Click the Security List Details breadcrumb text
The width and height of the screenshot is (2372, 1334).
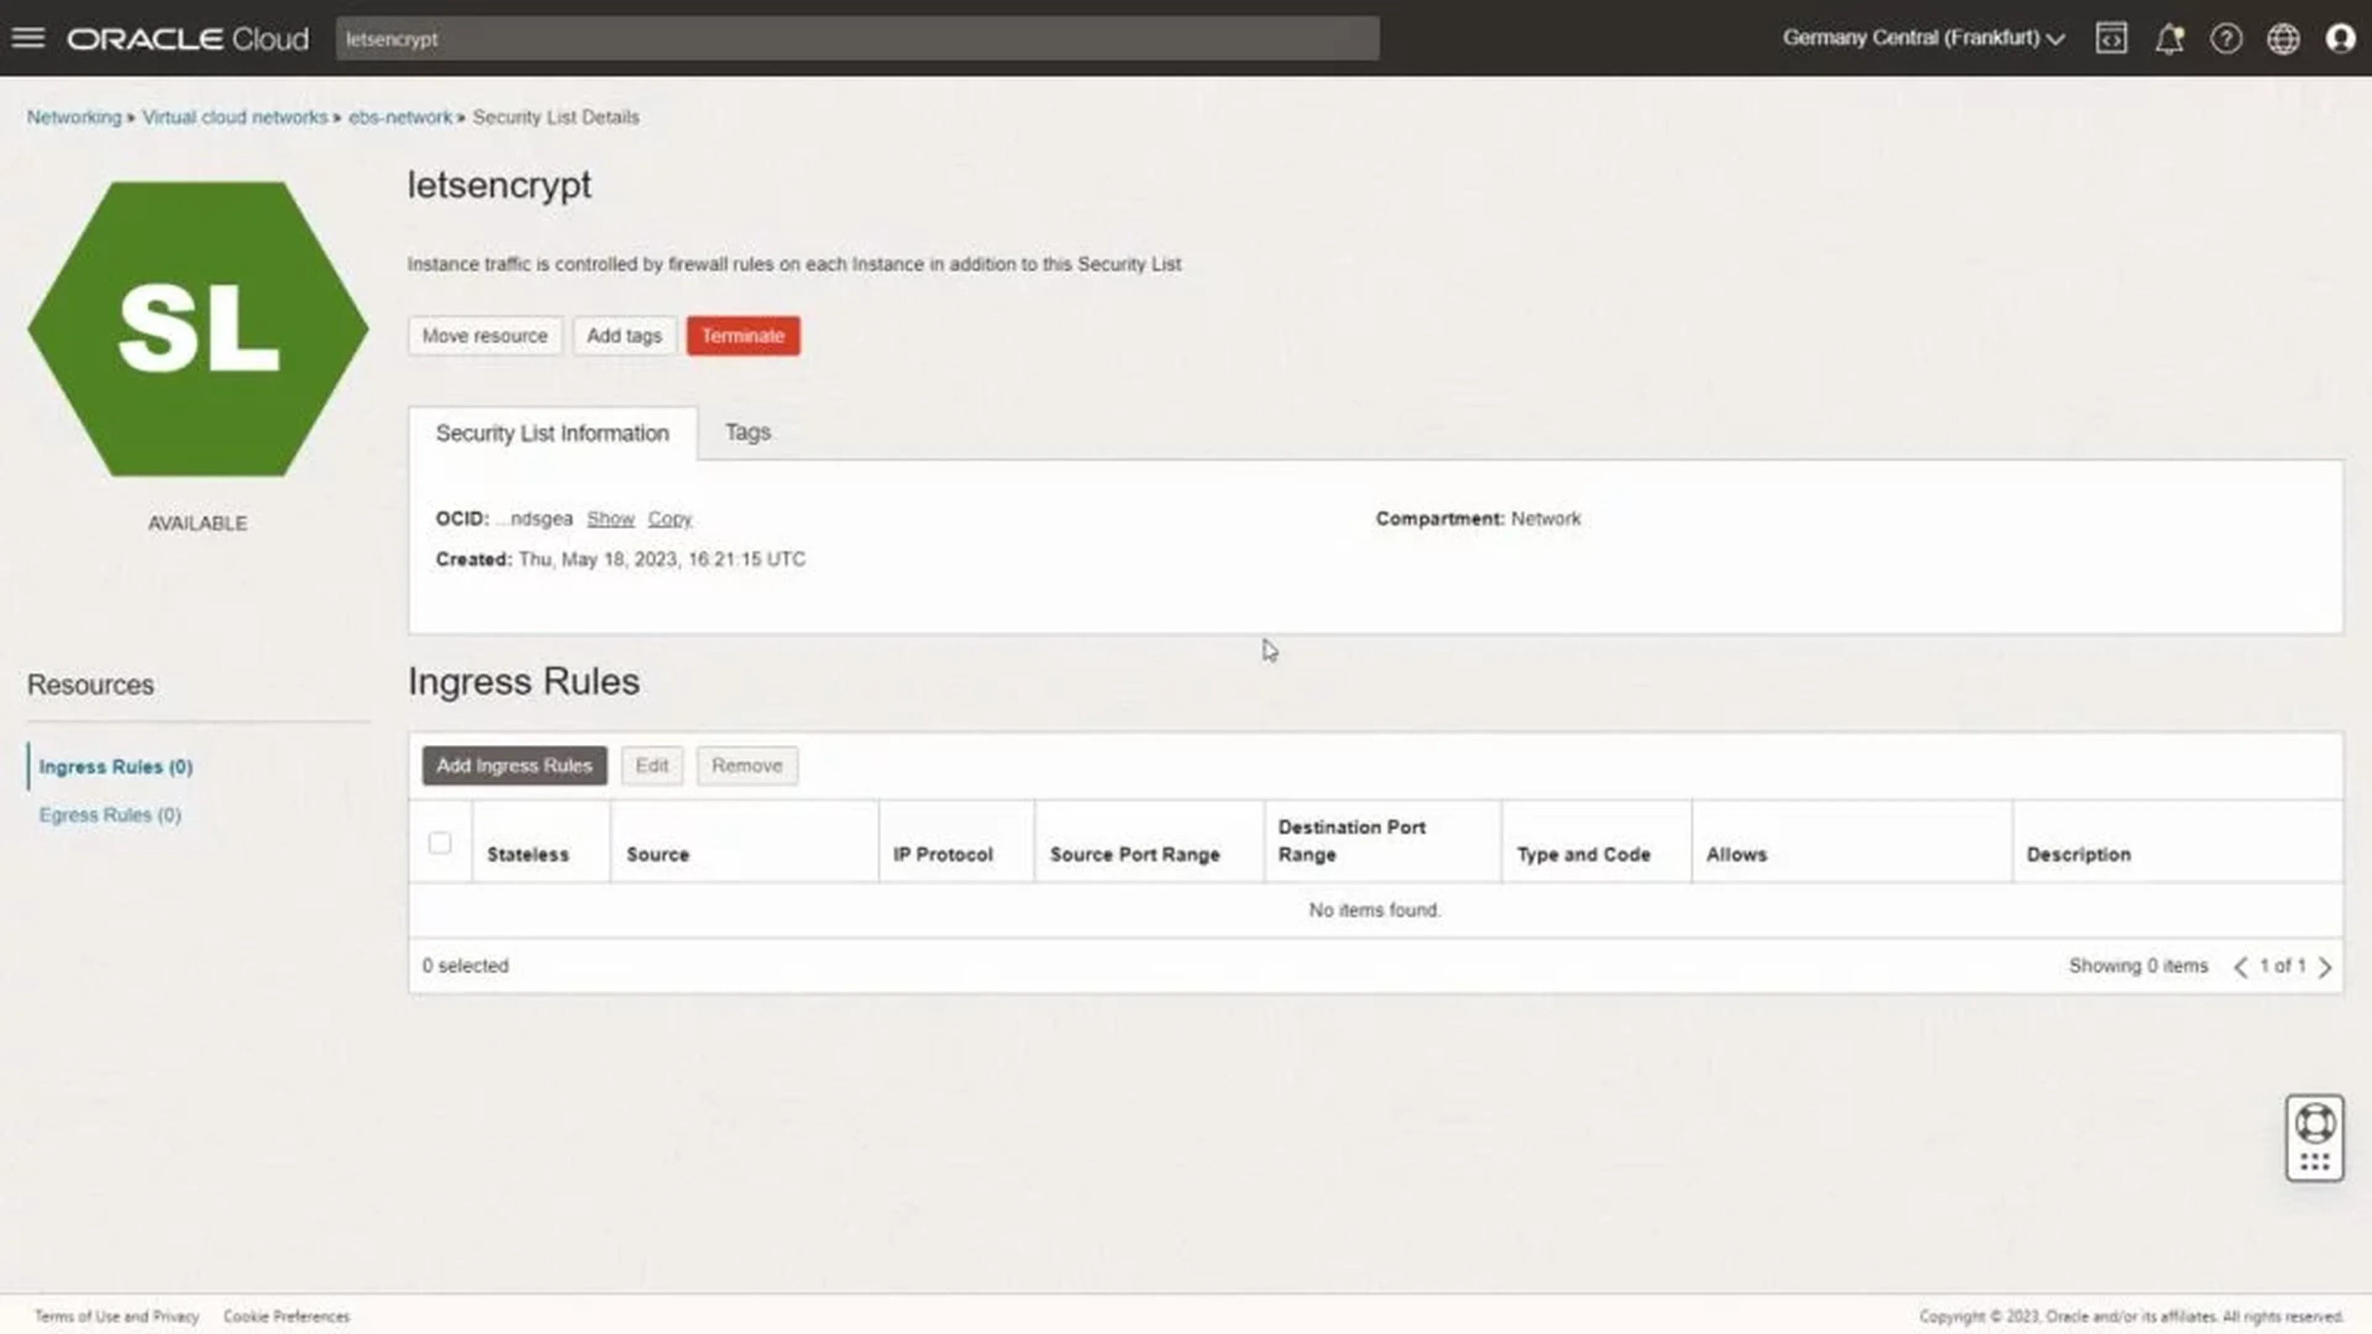[556, 117]
